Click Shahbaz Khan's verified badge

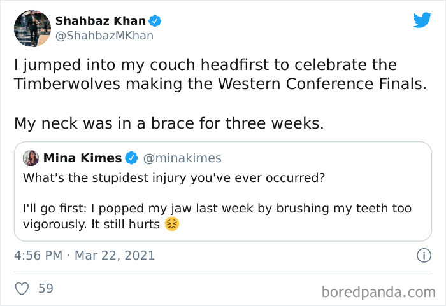[155, 20]
